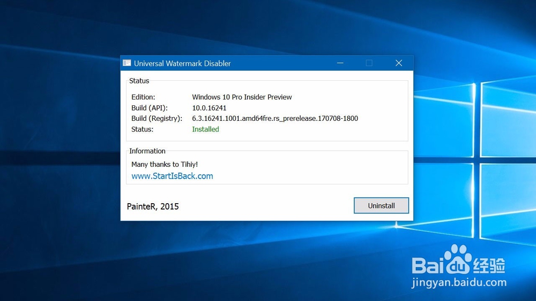Click the build number 10.0.16241
This screenshot has width=536, height=301.
click(209, 108)
